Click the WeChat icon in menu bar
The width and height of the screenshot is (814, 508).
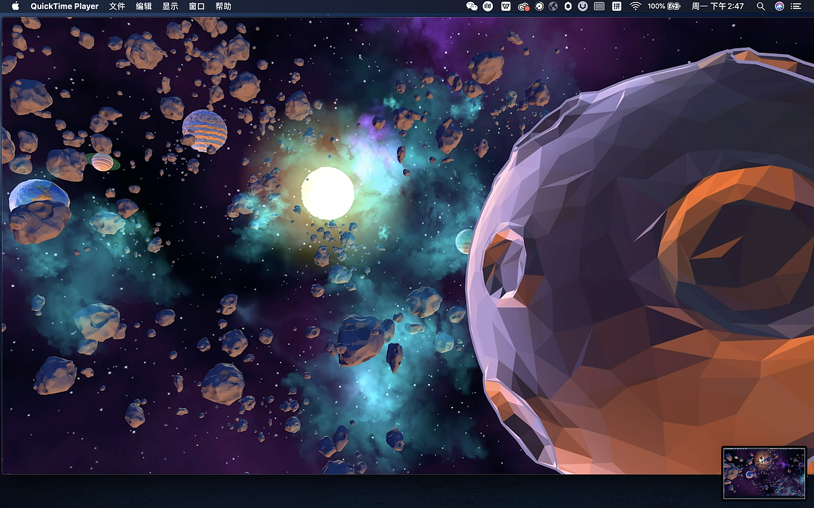[x=472, y=6]
